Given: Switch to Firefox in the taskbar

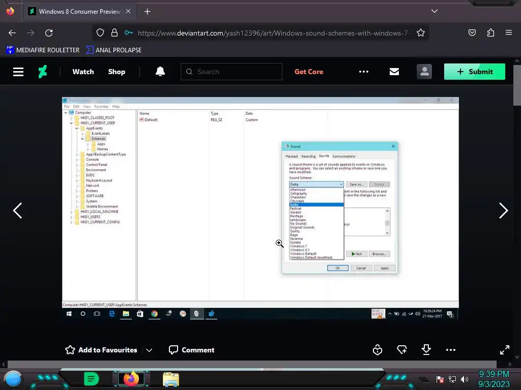Looking at the screenshot, I should pyautogui.click(x=131, y=379).
